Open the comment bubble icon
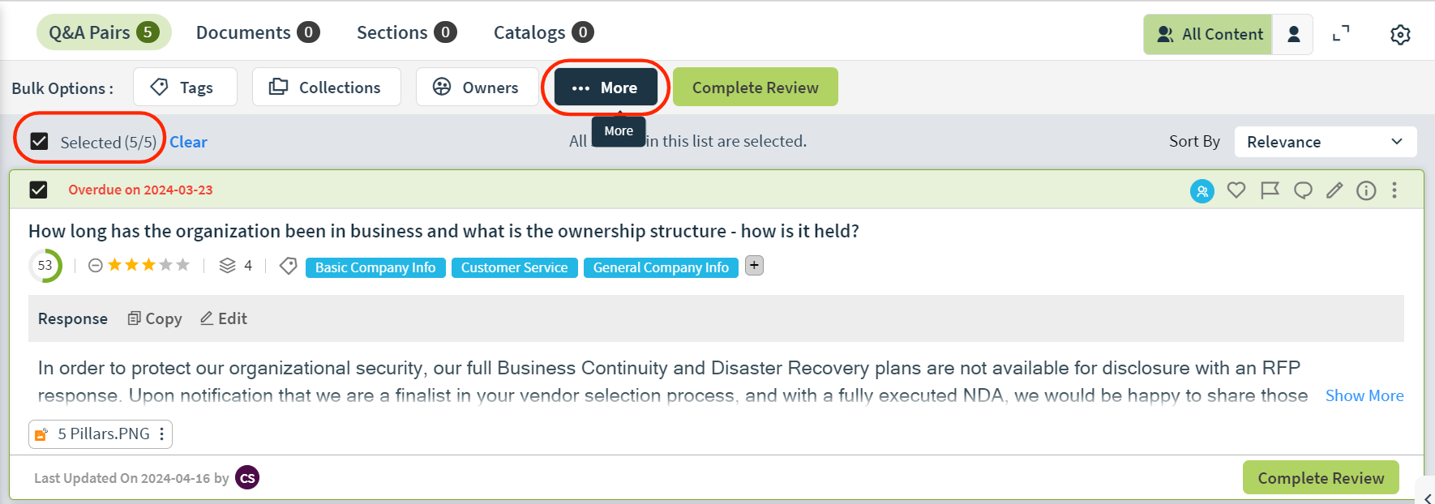The width and height of the screenshot is (1435, 504). 1303,190
